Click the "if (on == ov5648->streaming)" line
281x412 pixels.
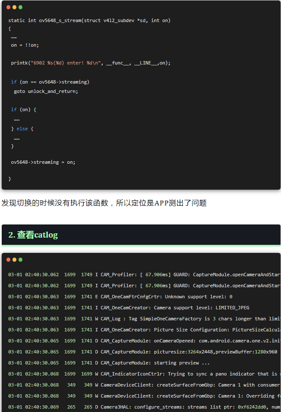point(50,82)
